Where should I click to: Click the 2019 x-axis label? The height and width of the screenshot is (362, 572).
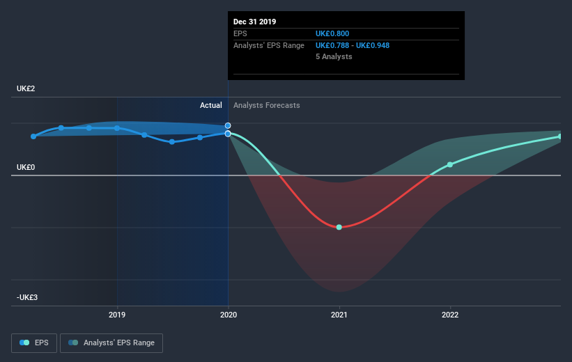(x=117, y=315)
